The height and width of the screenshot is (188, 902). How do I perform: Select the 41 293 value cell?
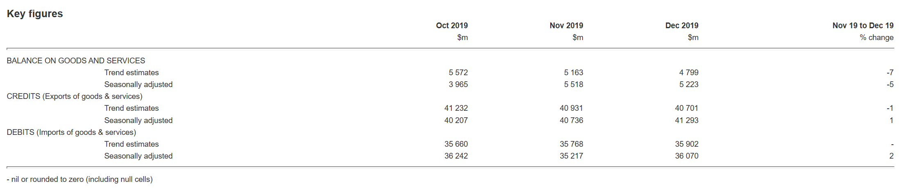click(x=686, y=120)
